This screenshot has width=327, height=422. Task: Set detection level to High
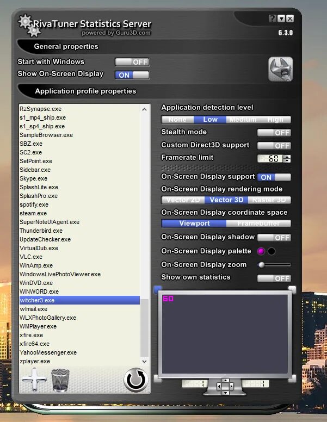pyautogui.click(x=275, y=120)
